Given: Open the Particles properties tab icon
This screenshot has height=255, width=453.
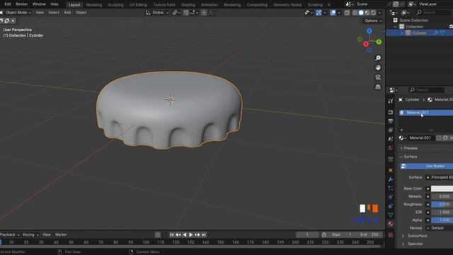Looking at the screenshot, I should [391, 188].
